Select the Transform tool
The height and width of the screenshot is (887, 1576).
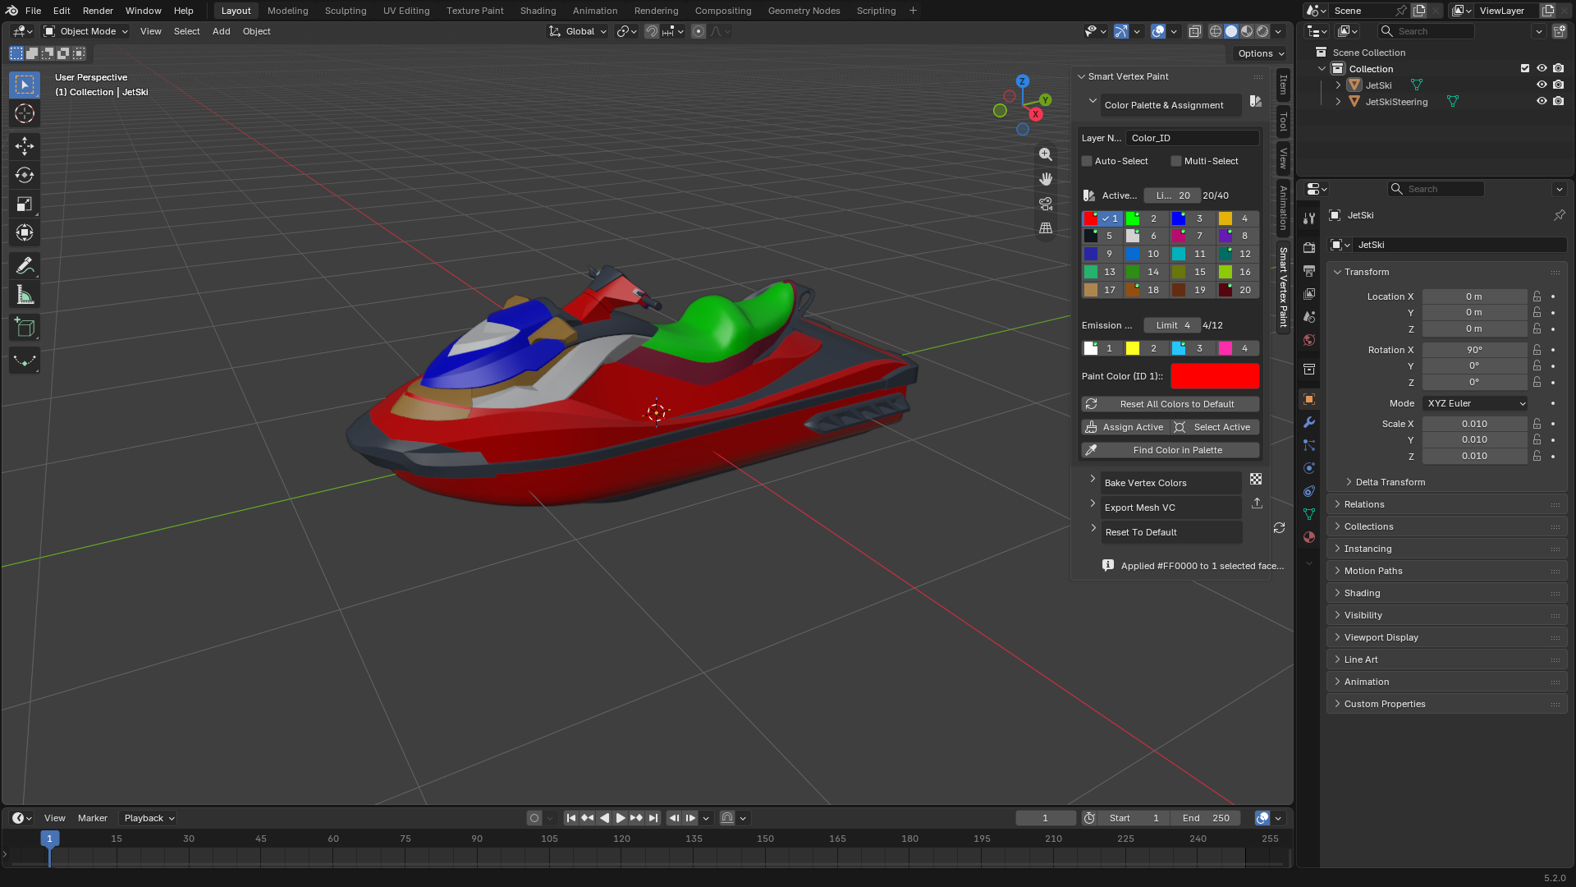pos(25,233)
